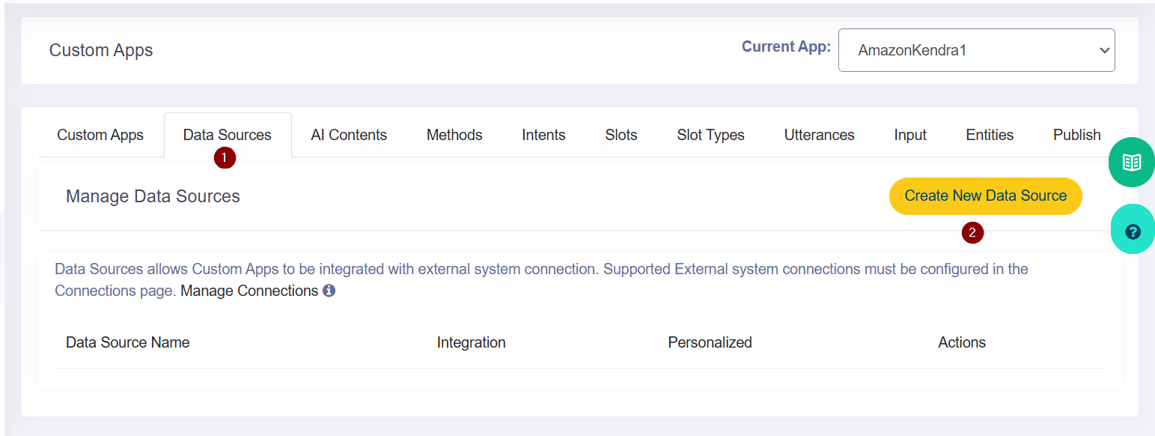The height and width of the screenshot is (436, 1155).
Task: Follow the Manage Connections link
Action: tap(249, 291)
